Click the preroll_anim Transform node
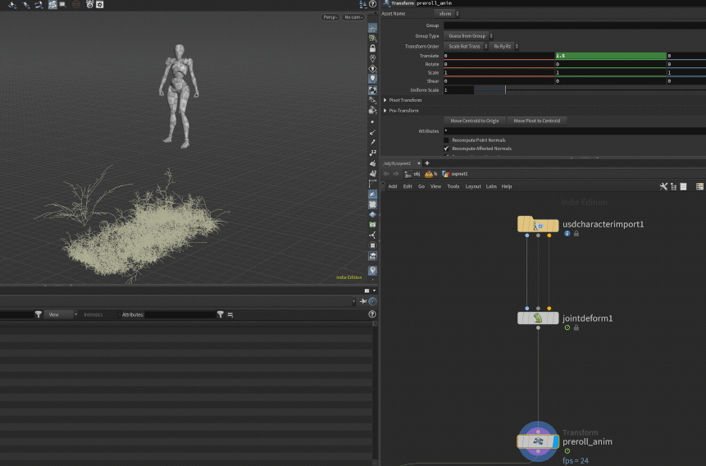 [x=538, y=441]
